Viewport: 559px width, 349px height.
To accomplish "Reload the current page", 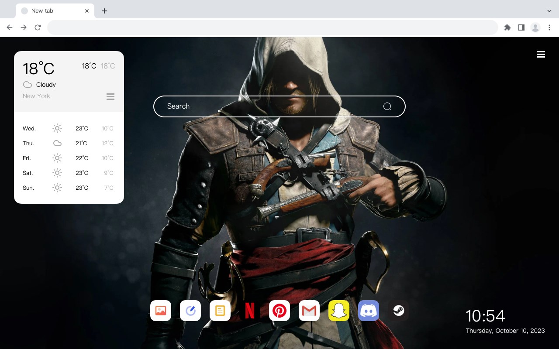I will (38, 27).
